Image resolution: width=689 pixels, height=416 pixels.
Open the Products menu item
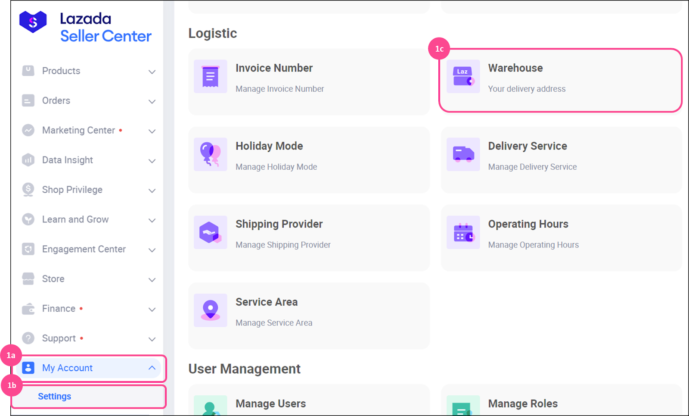tap(61, 71)
